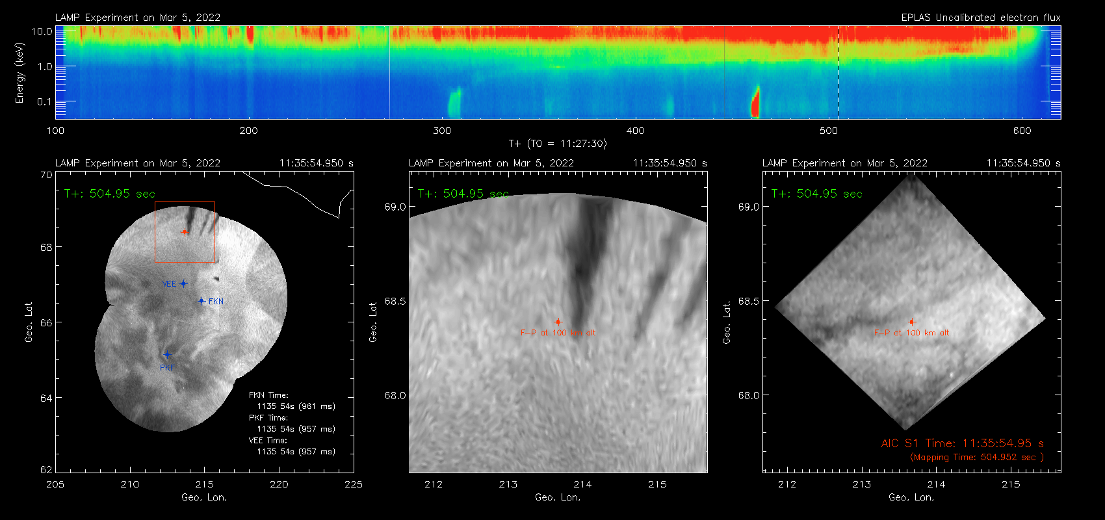This screenshot has width=1105, height=520.
Task: Click 'F-P at 100 km alt' label in middle panel
Action: pos(558,333)
